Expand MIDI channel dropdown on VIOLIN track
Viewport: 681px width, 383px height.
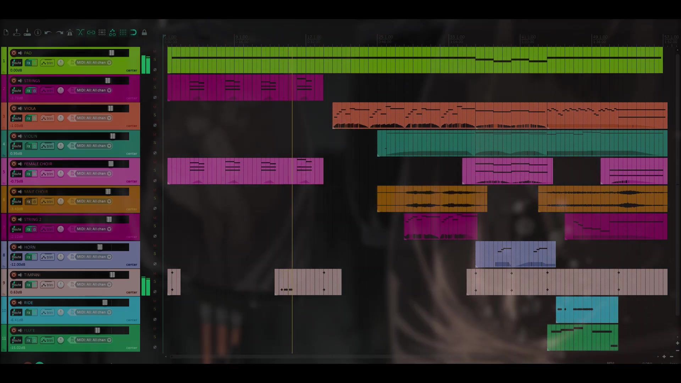[109, 145]
